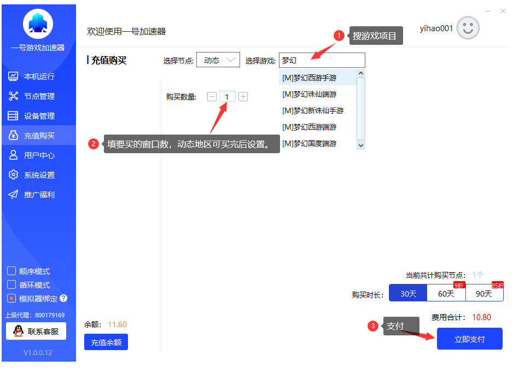This screenshot has width=513, height=372.
Task: Click the help question mark icon beside 模拟器绑定
Action: [x=64, y=298]
